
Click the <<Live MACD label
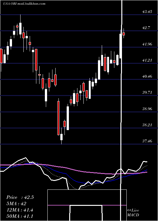coord(133,212)
